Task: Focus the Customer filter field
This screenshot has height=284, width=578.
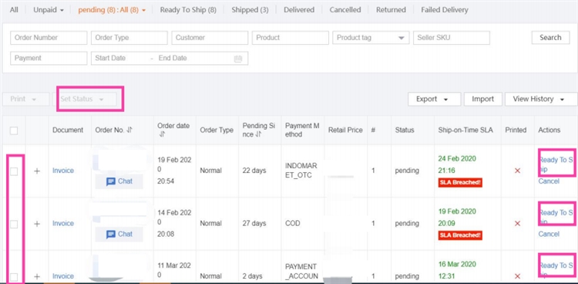Action: click(210, 38)
